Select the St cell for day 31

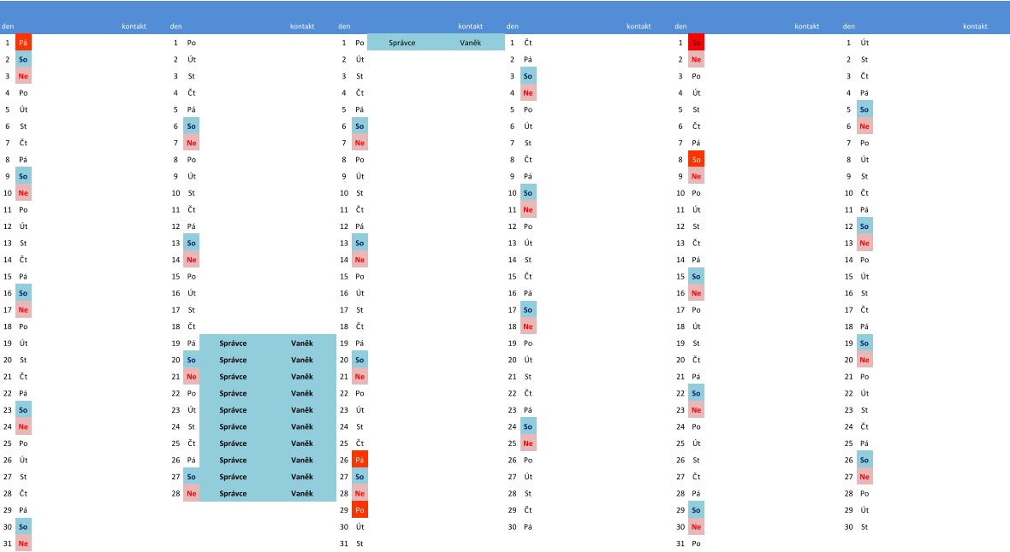point(360,543)
